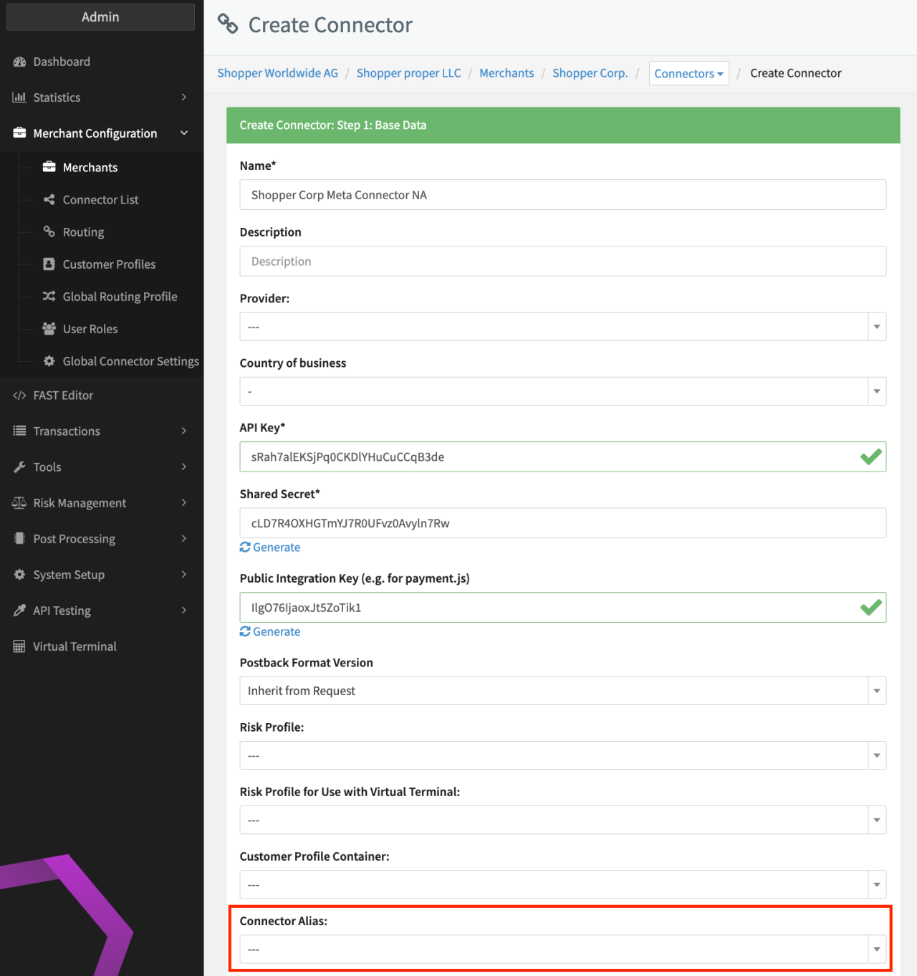
Task: Click the FAST Editor code icon
Action: tap(19, 396)
